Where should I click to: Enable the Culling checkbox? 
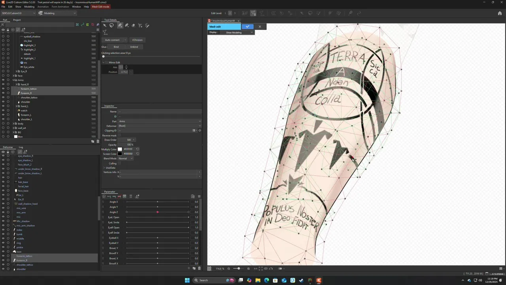pyautogui.click(x=120, y=163)
